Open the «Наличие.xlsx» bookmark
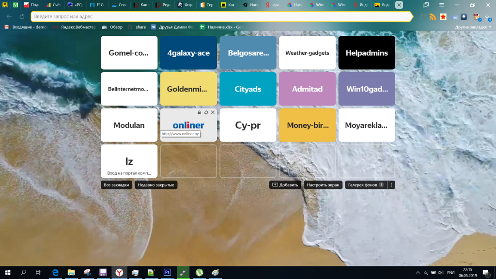Viewport: 496px width, 279px height. point(221,27)
